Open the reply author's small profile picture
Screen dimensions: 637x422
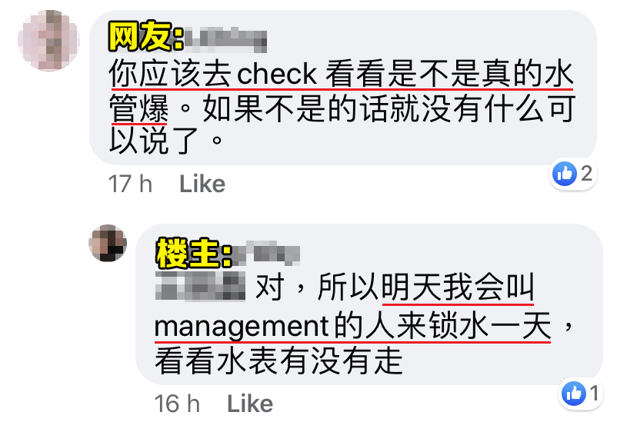coord(108,243)
